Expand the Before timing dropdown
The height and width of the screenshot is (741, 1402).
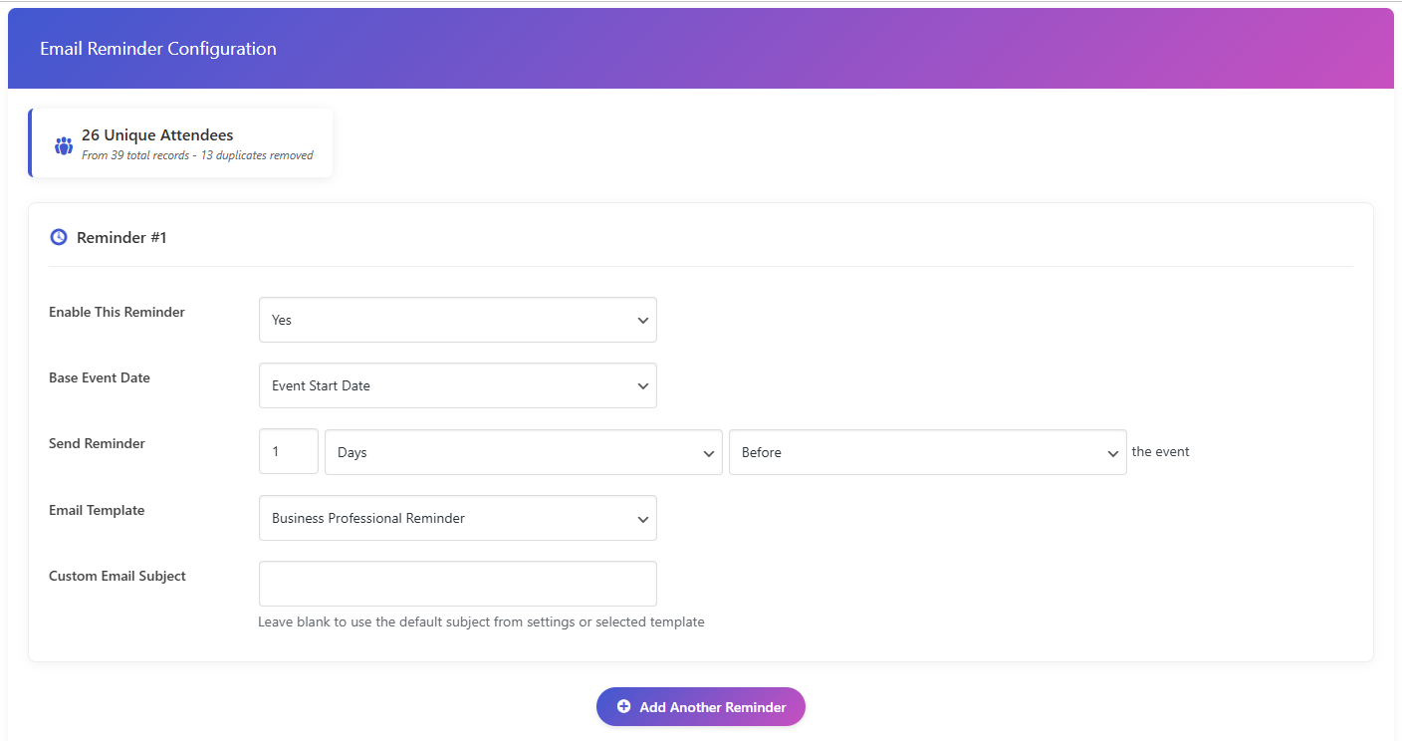point(927,452)
